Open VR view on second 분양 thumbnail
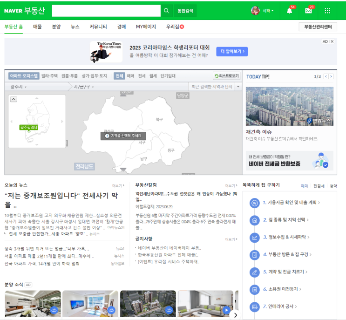Screen dimensions: 346x320 click(111, 310)
